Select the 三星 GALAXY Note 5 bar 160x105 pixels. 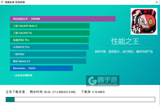click(50, 26)
